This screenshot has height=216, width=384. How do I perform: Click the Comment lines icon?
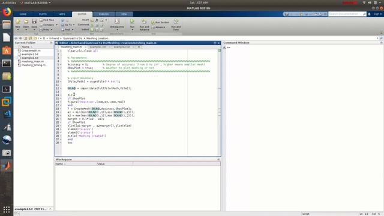[92, 25]
